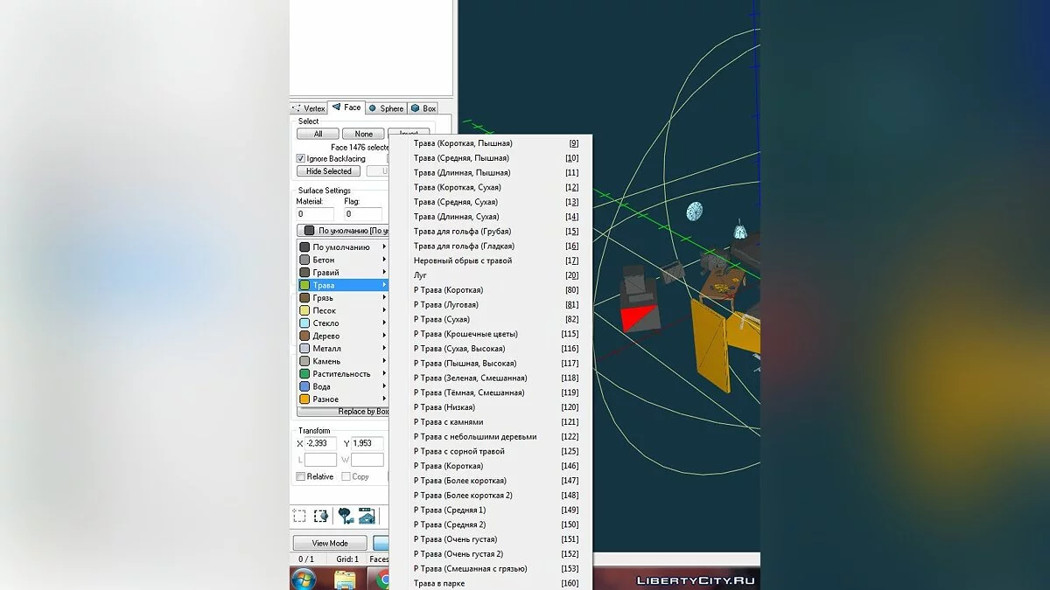Switch to the Sphere tab
Viewport: 1050px width, 590px height.
[x=386, y=108]
